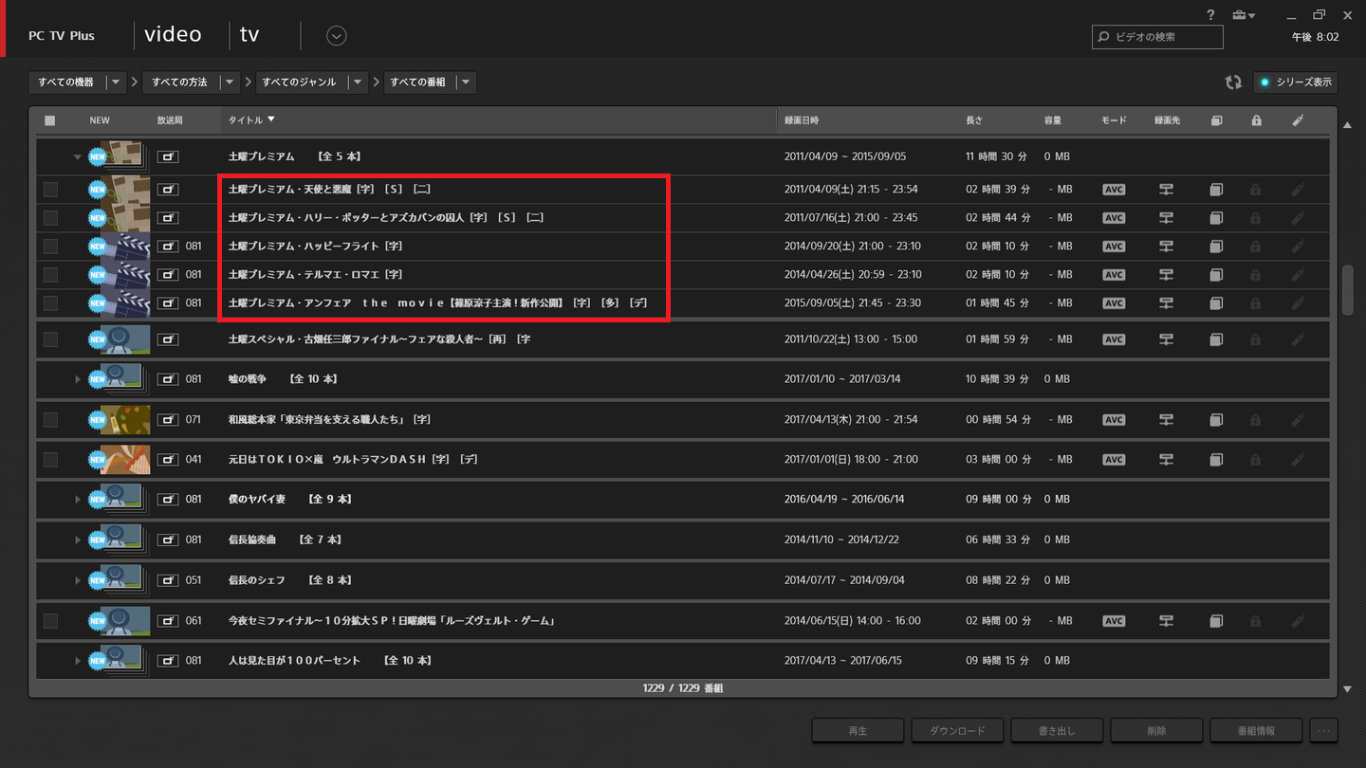This screenshot has height=768, width=1366.
Task: Click the disc copy column header icon
Action: click(1216, 120)
